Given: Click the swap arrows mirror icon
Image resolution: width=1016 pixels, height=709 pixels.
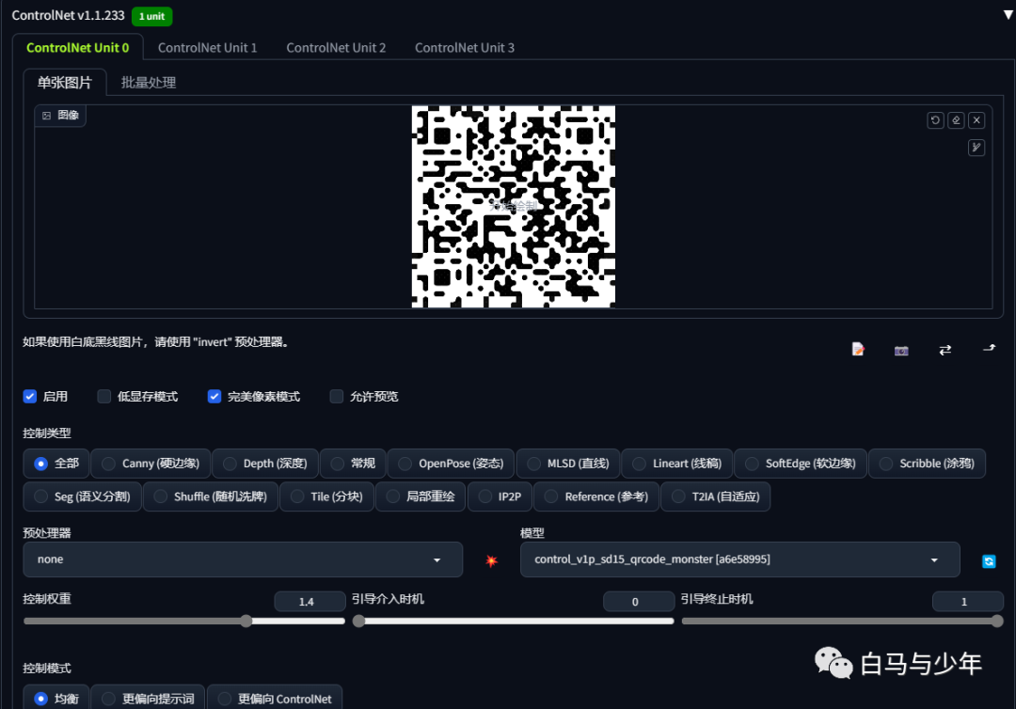Looking at the screenshot, I should pos(945,350).
